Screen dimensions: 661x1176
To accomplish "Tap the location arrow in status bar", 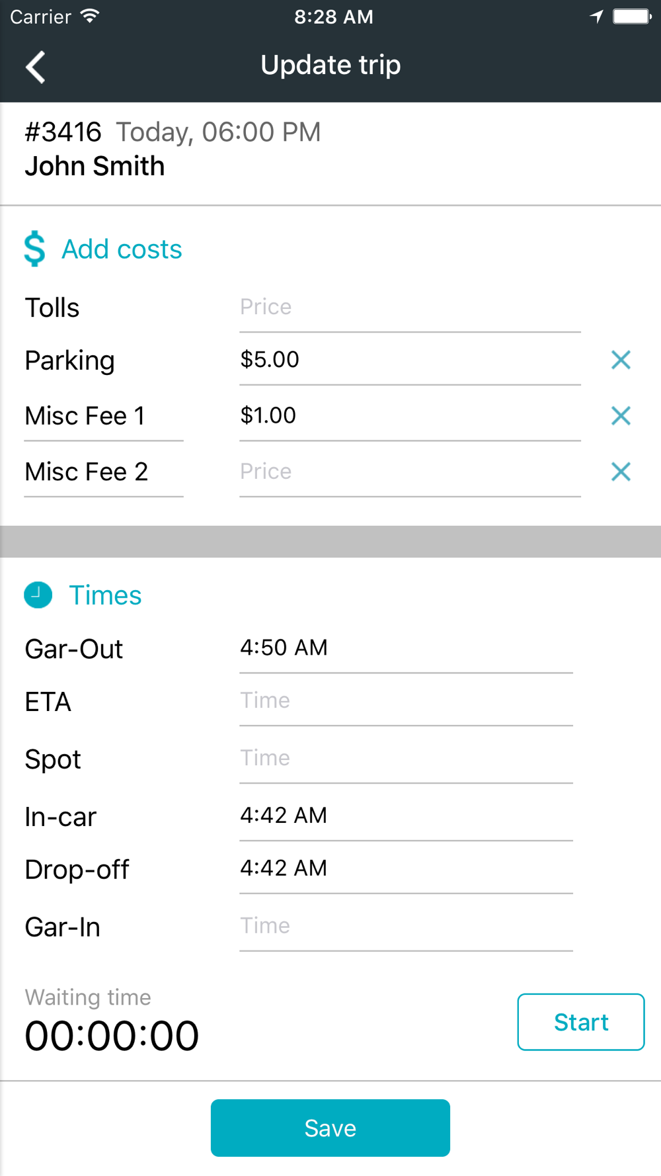I will coord(597,17).
